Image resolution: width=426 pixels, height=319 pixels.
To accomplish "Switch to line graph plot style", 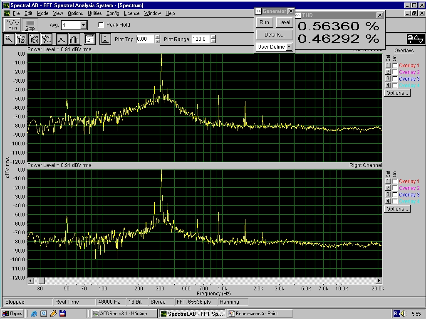I will [62, 39].
